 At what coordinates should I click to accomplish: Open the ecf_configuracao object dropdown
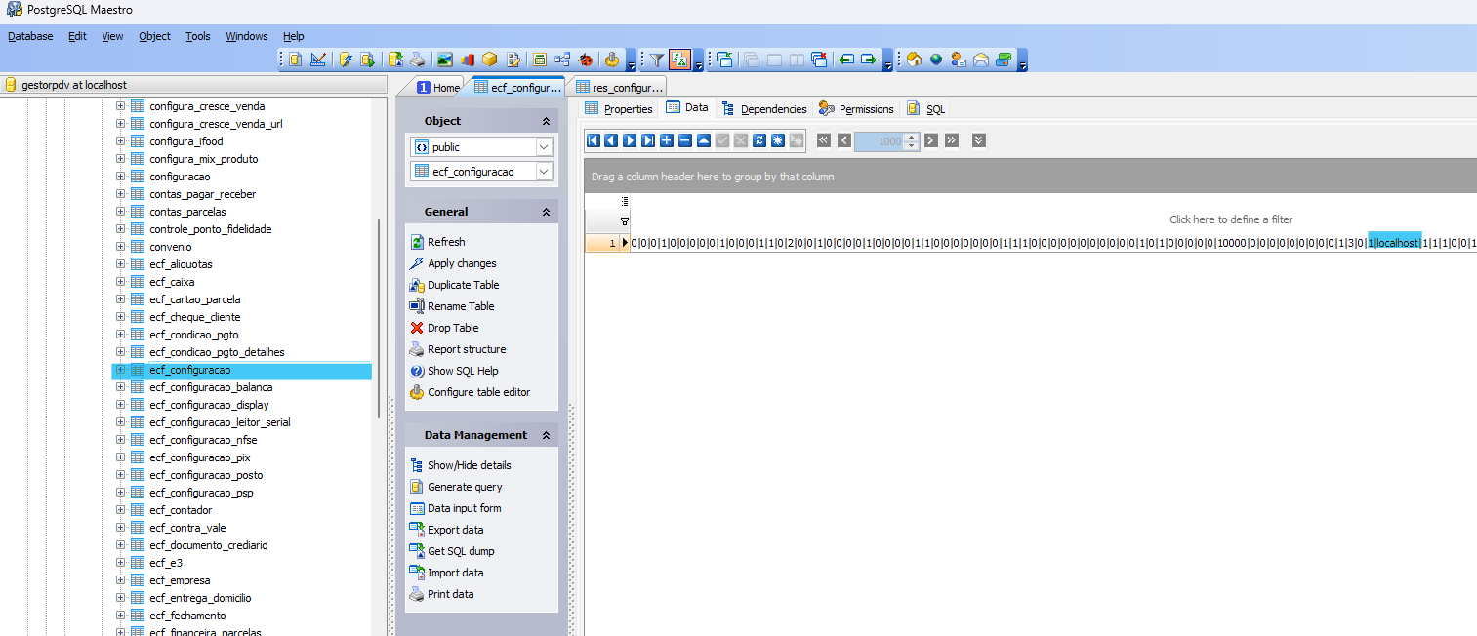click(x=544, y=172)
